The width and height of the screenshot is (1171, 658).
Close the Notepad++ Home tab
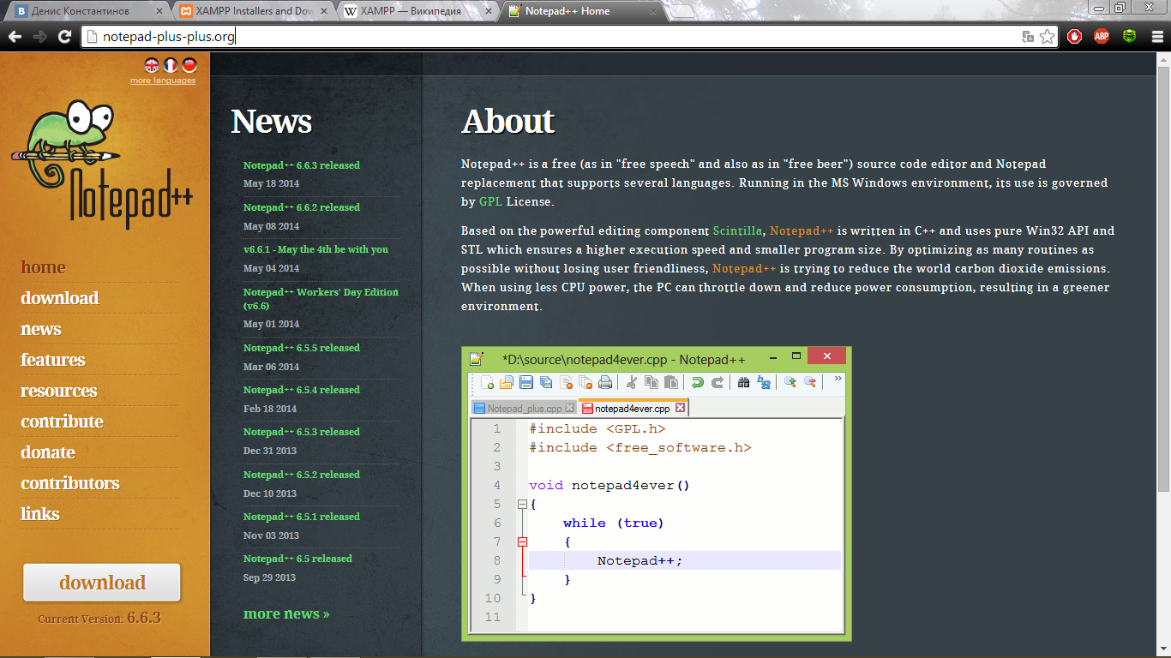(652, 12)
